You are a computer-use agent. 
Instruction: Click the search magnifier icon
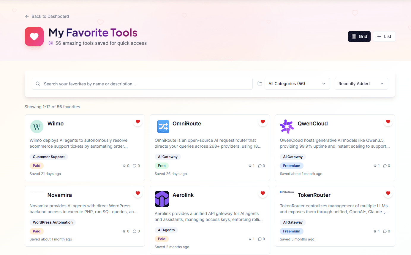pyautogui.click(x=38, y=84)
